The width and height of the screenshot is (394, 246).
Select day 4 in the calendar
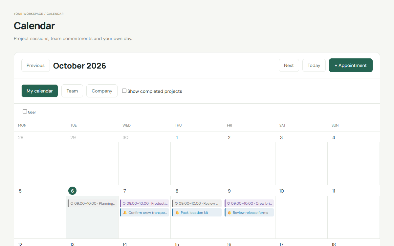click(334, 137)
